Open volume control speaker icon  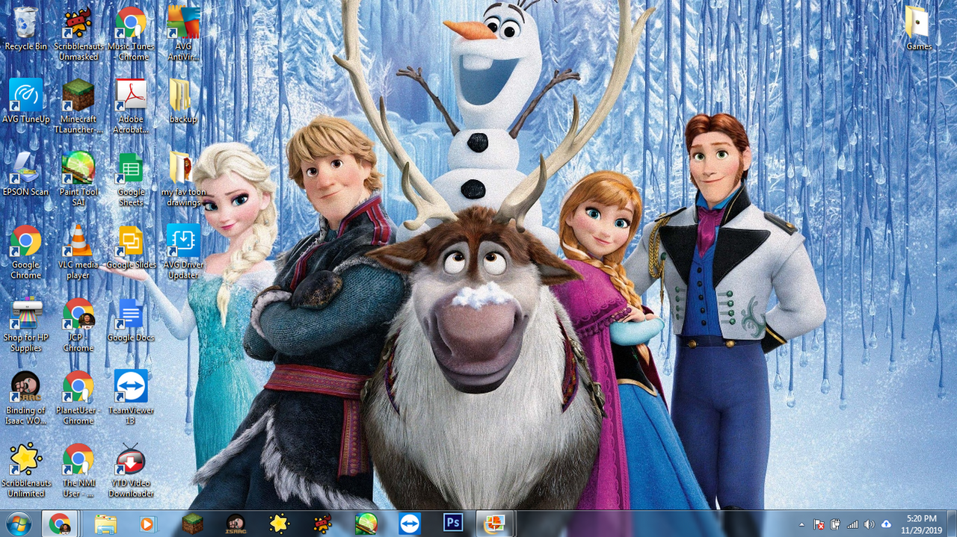(869, 524)
